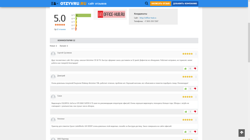Dislike Сергей Сусликов's review

click(195, 69)
